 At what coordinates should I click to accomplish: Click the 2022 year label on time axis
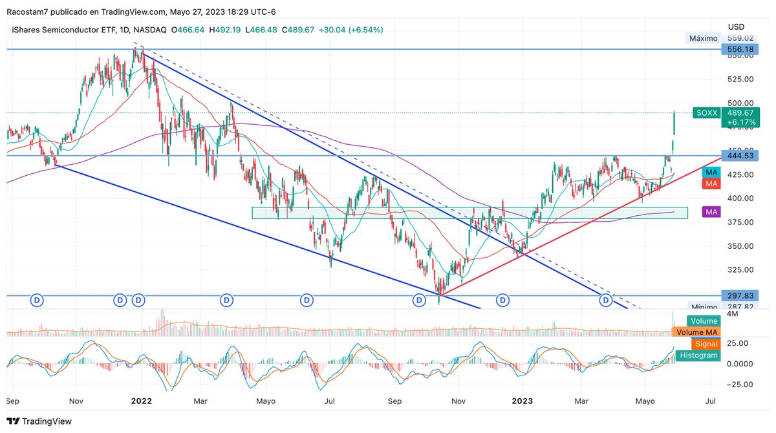pos(141,401)
